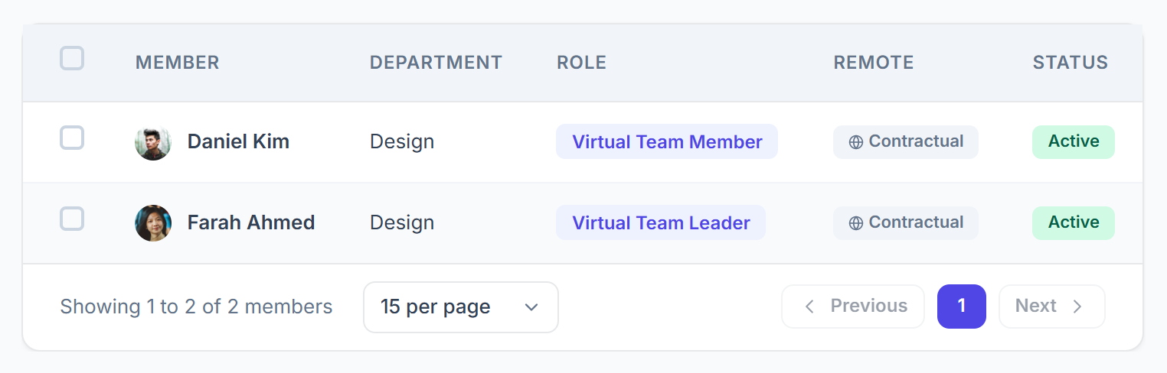Go to the Previous page

click(x=853, y=307)
